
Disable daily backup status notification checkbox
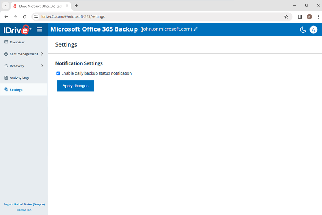point(58,73)
